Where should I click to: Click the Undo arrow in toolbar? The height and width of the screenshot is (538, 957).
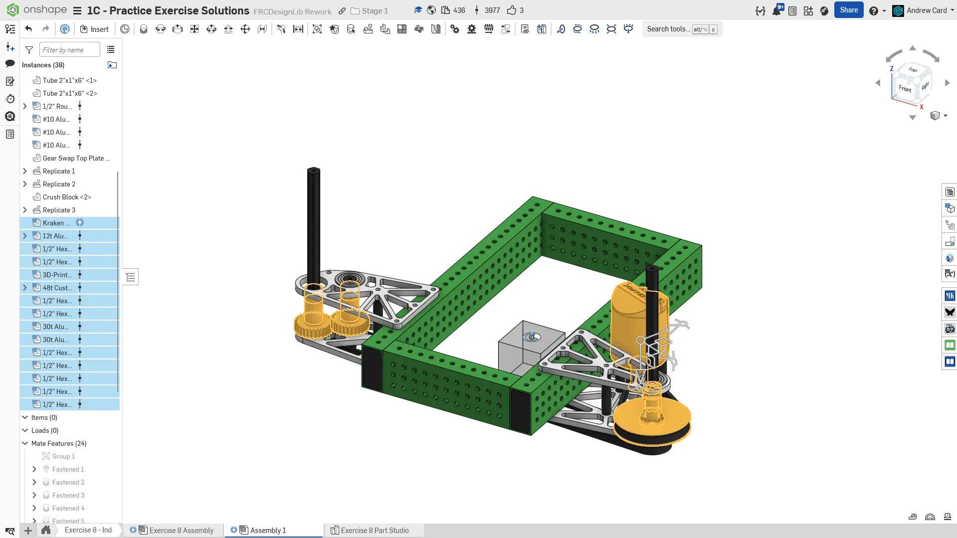click(28, 29)
